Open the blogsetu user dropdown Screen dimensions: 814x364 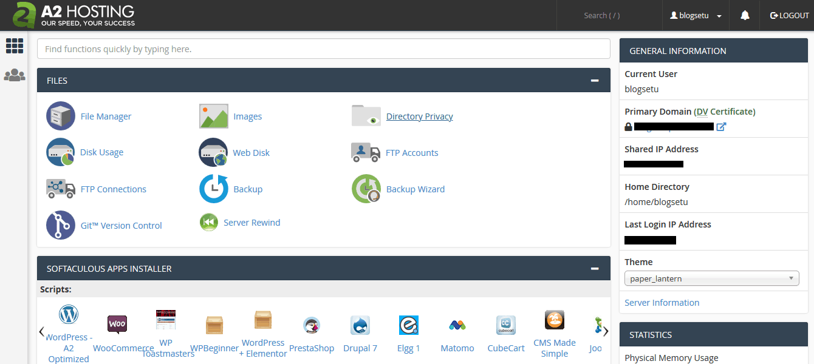(696, 16)
